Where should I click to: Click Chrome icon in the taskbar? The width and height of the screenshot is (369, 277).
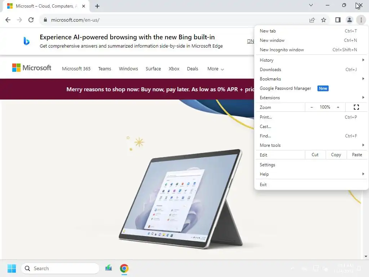[x=124, y=268]
